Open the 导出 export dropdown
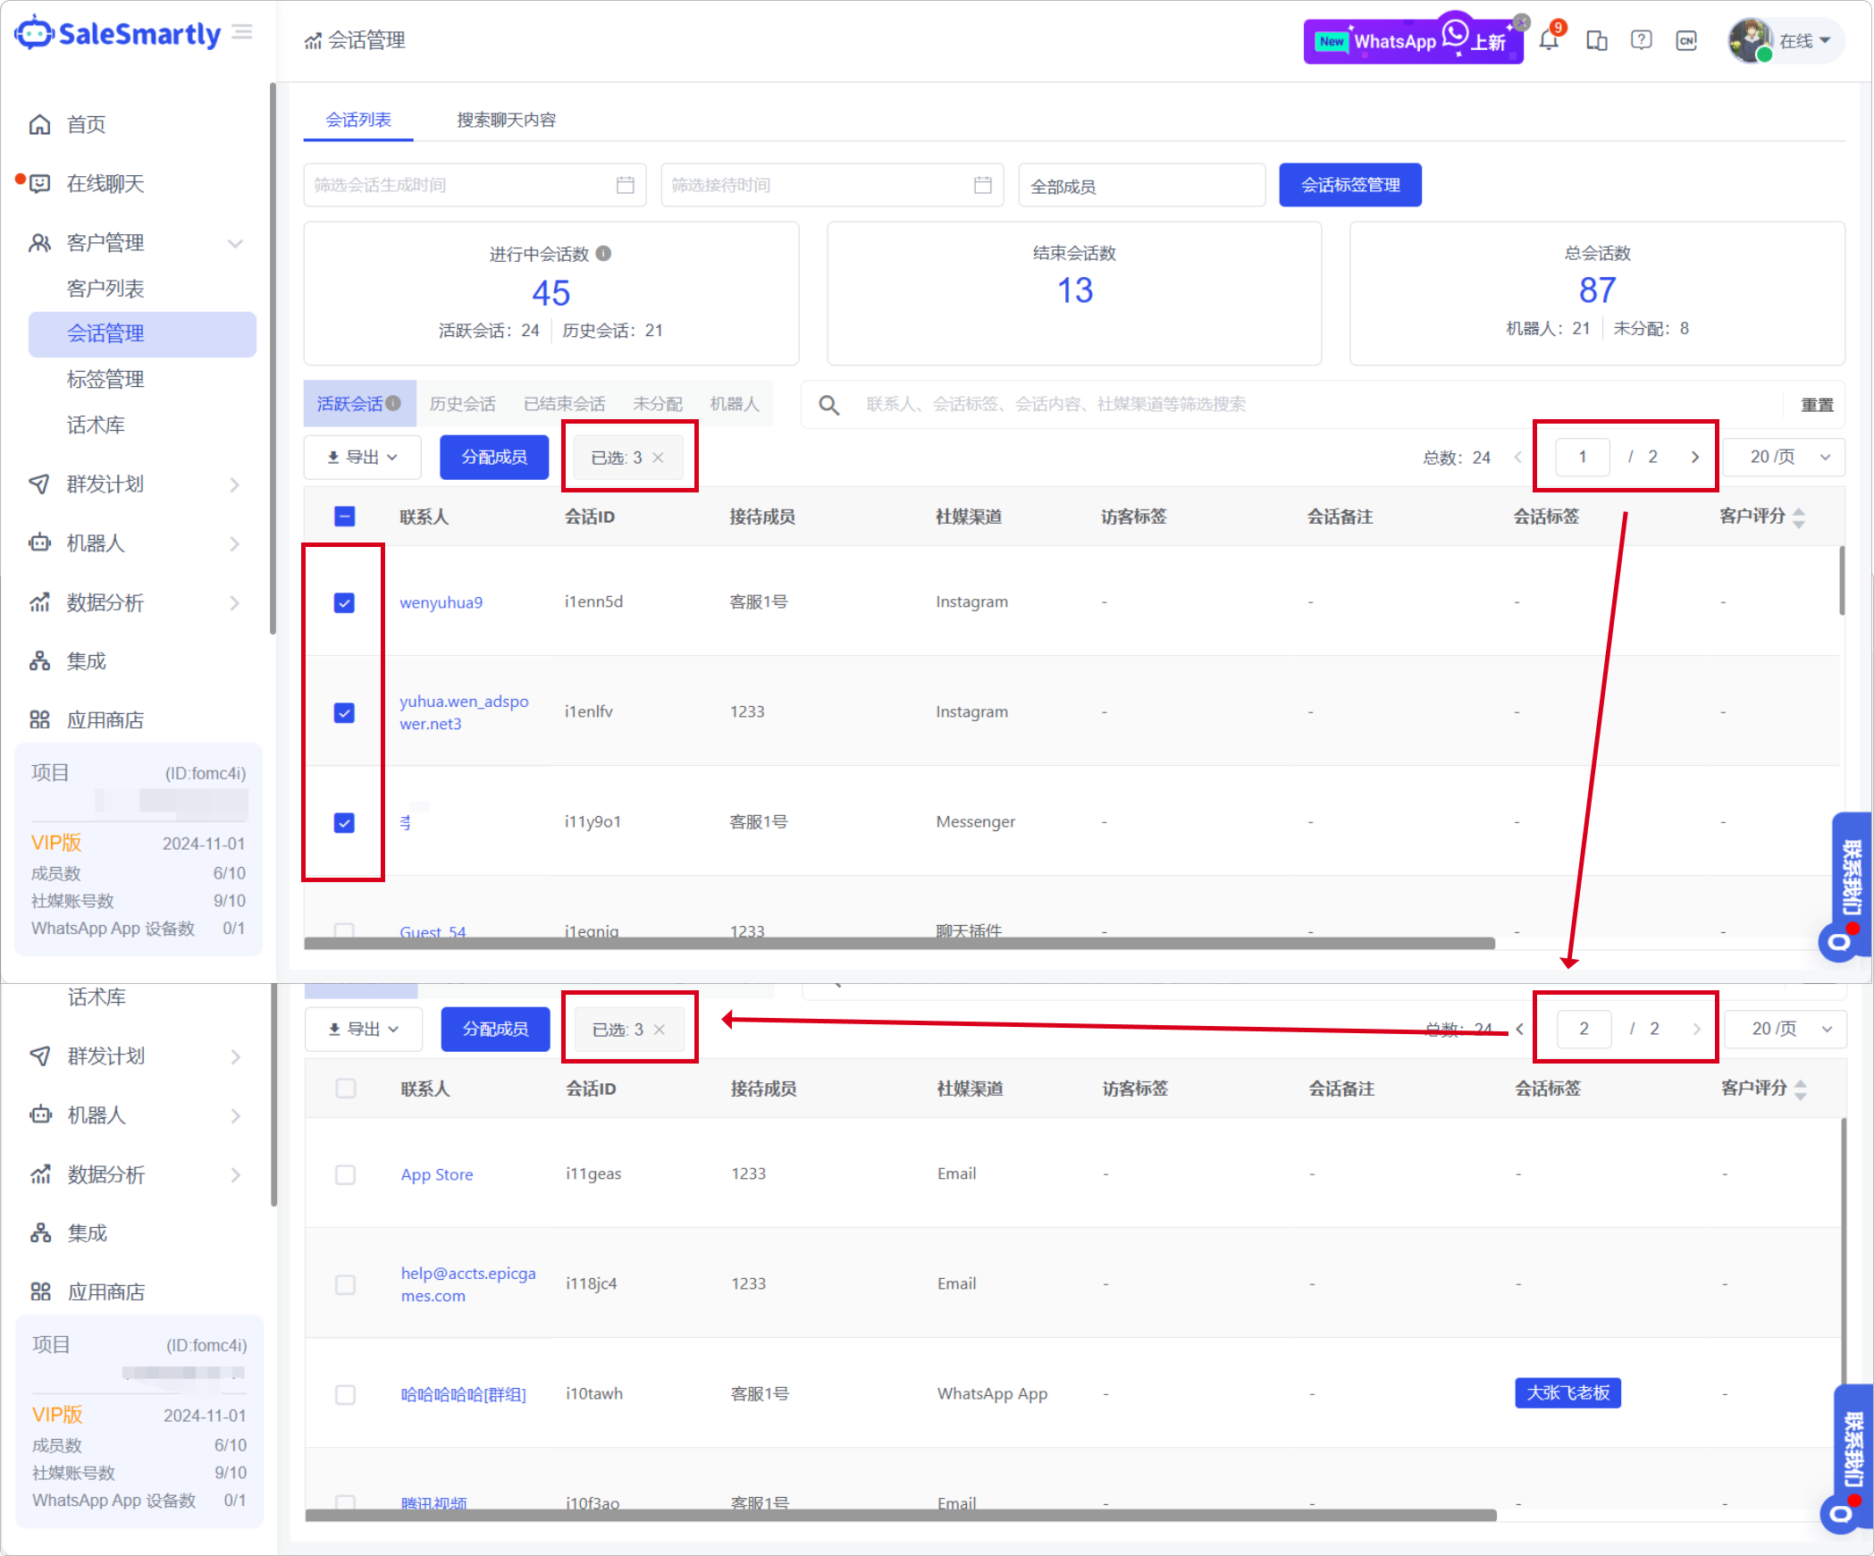The width and height of the screenshot is (1874, 1556). (363, 458)
